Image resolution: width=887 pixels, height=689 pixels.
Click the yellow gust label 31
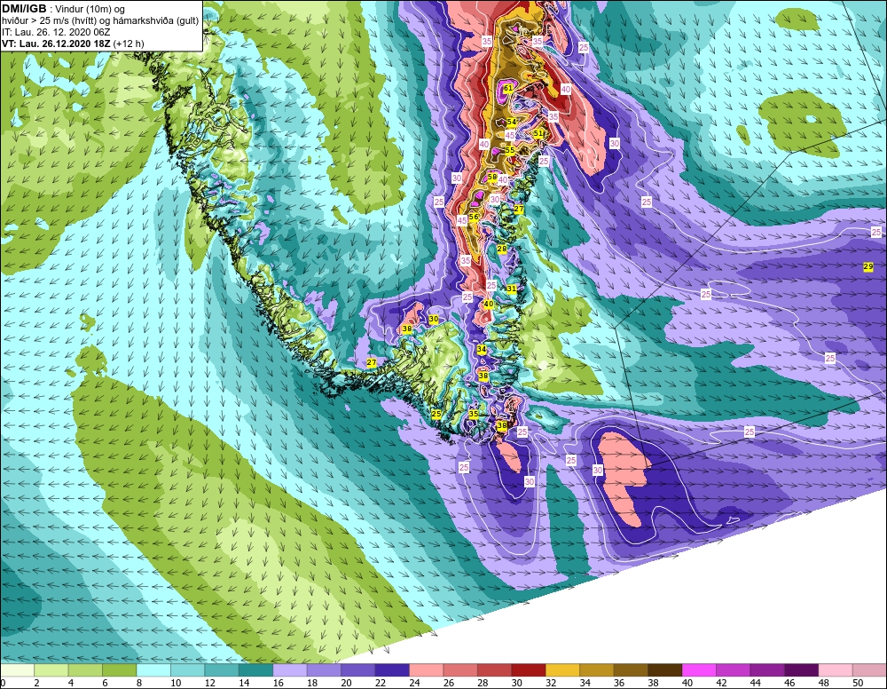tap(512, 289)
